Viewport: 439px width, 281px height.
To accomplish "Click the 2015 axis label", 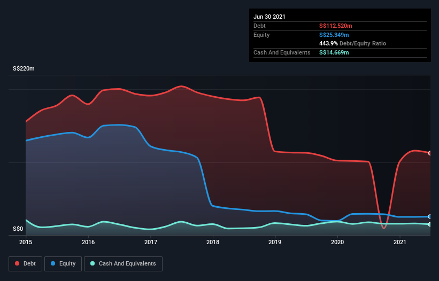I will click(x=26, y=242).
